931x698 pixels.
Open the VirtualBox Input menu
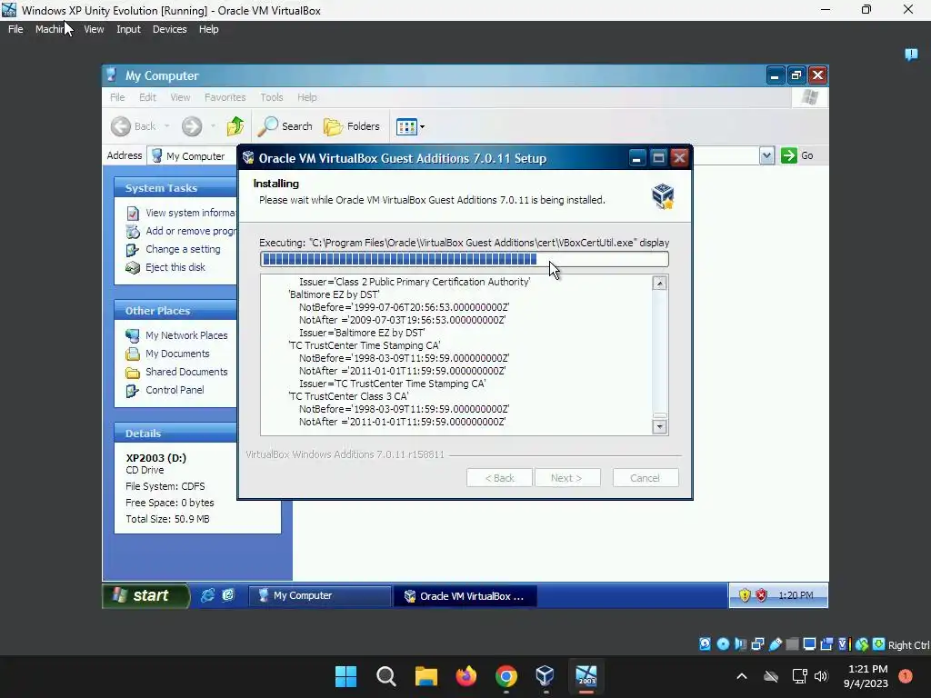128,29
